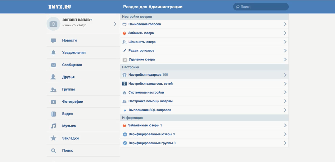Click the star icon for Закладки
The width and height of the screenshot is (335, 162).
pos(53,138)
